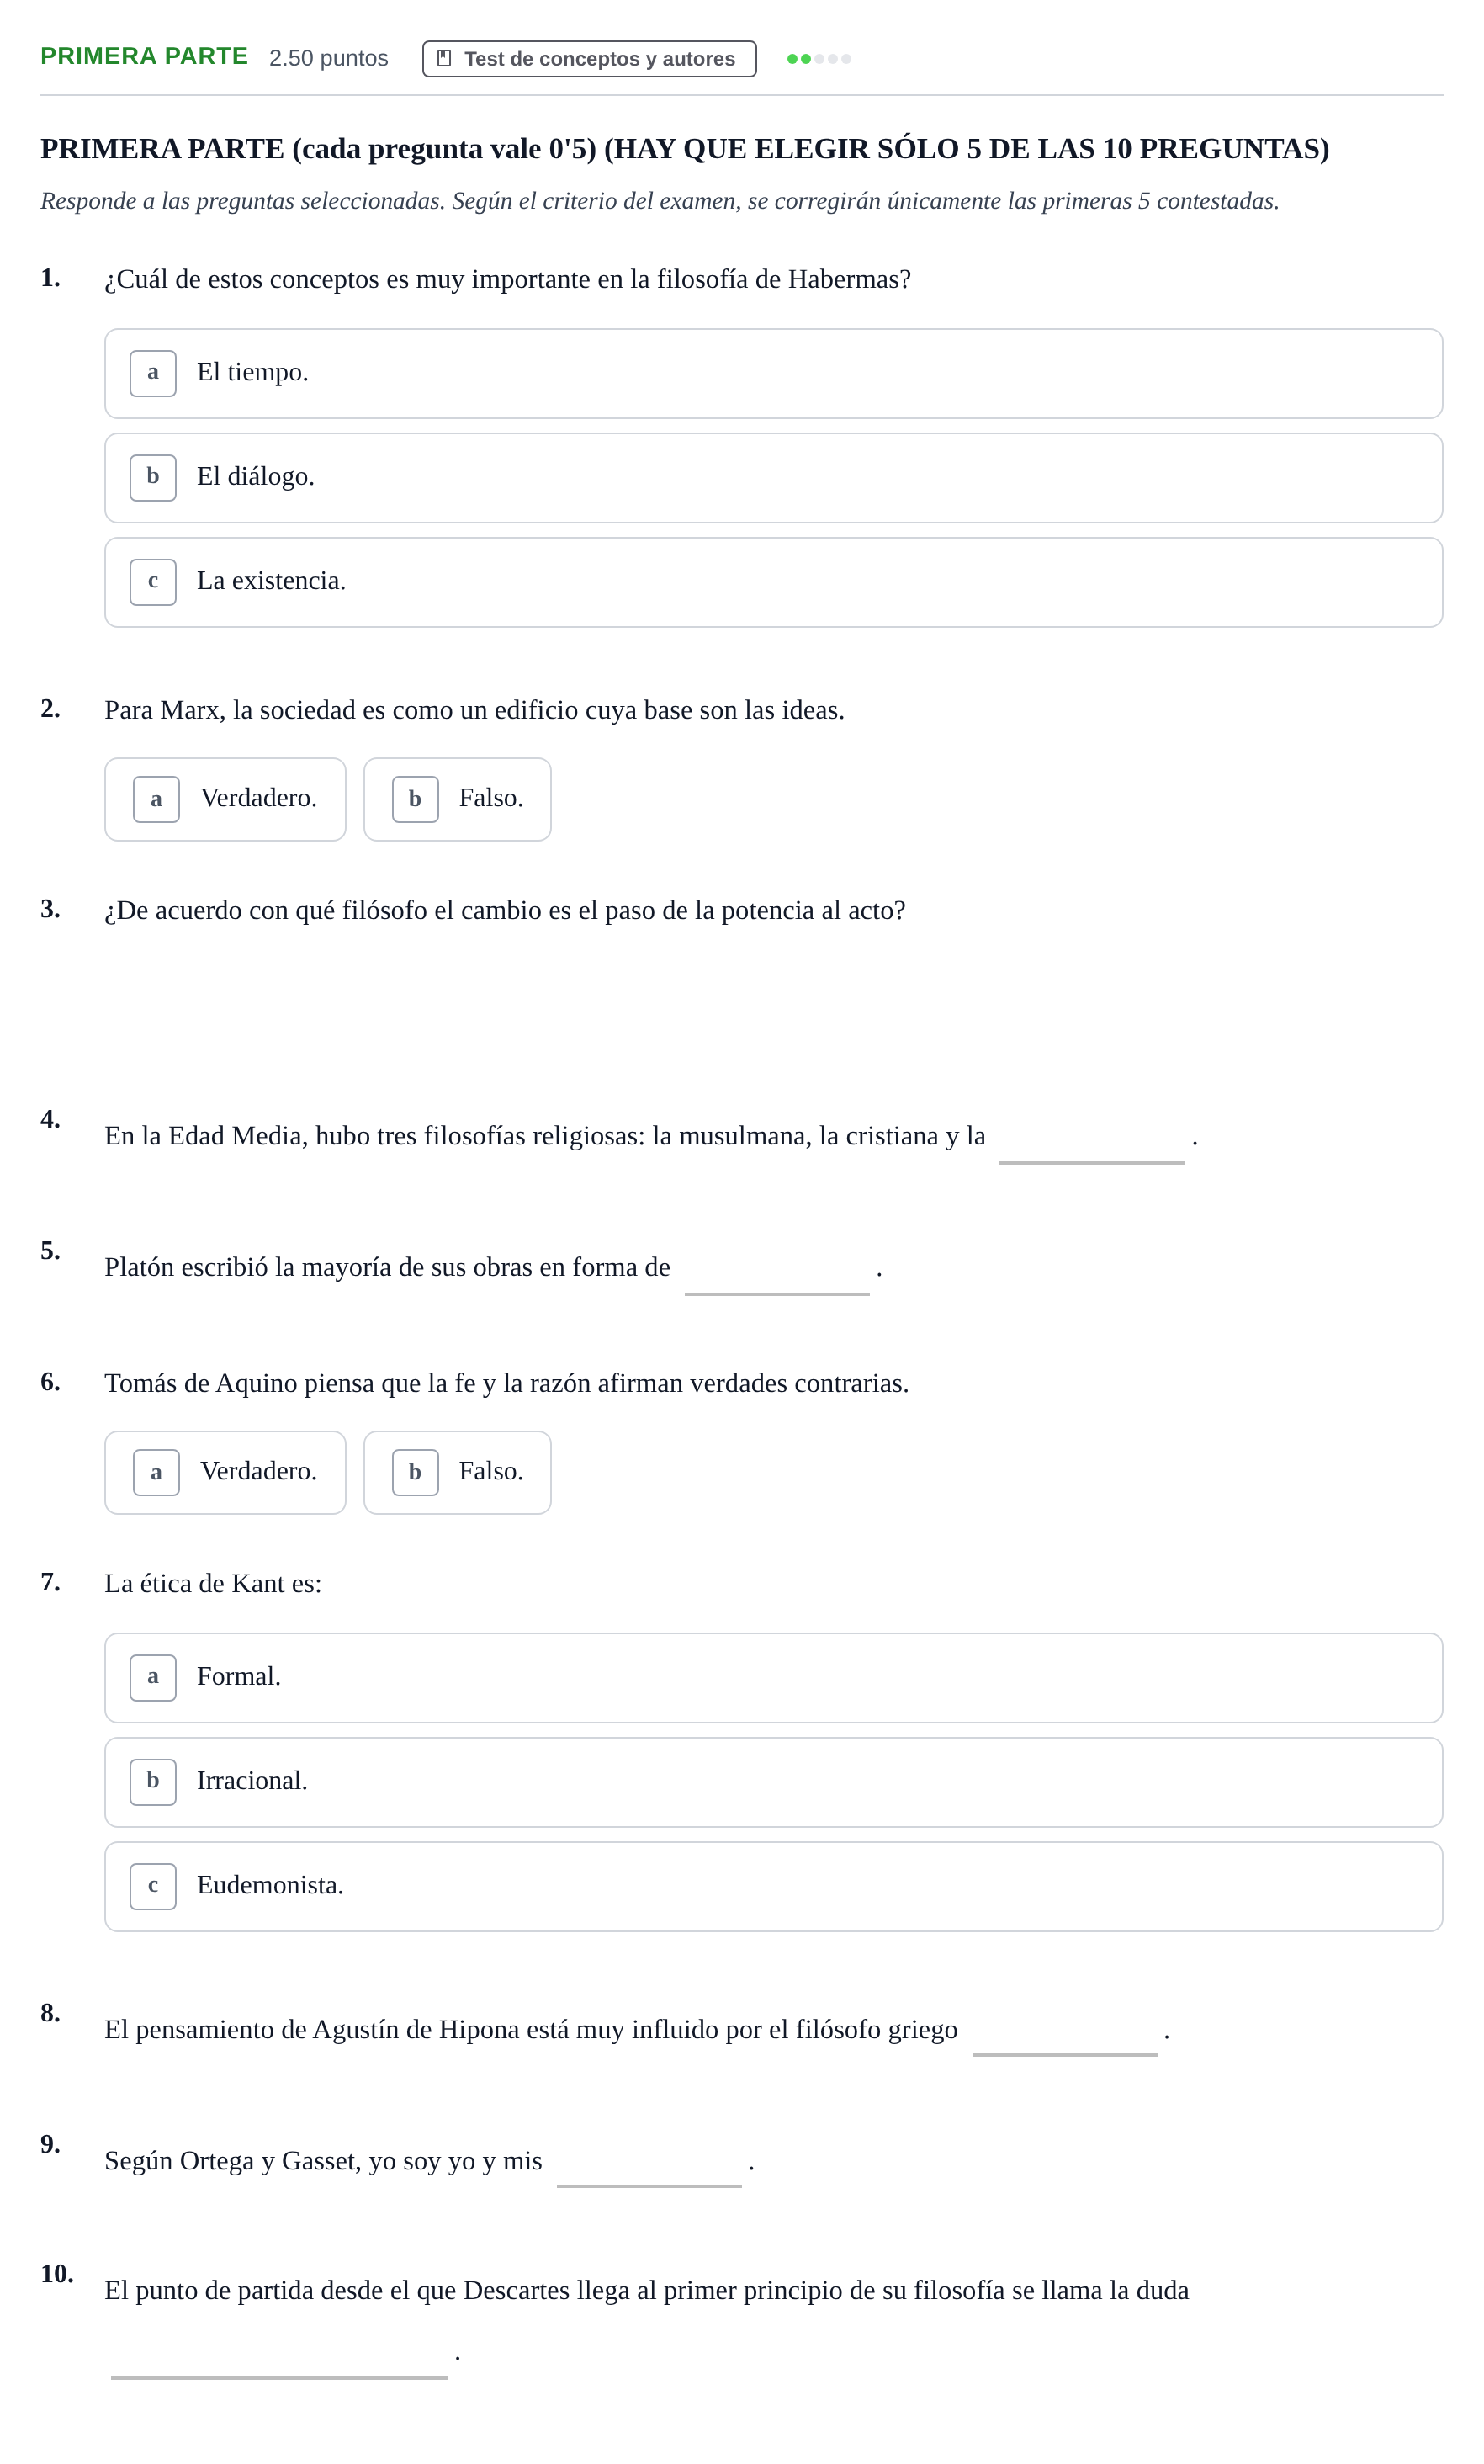This screenshot has height=2464, width=1484.
Task: Click the 'Test de conceptos y autores' badge
Action: tap(589, 58)
